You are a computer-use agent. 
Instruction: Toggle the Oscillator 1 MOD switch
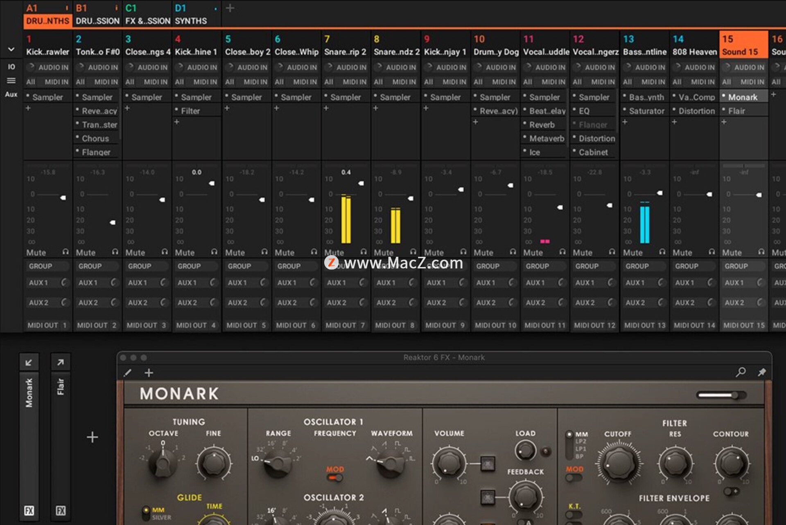click(335, 478)
